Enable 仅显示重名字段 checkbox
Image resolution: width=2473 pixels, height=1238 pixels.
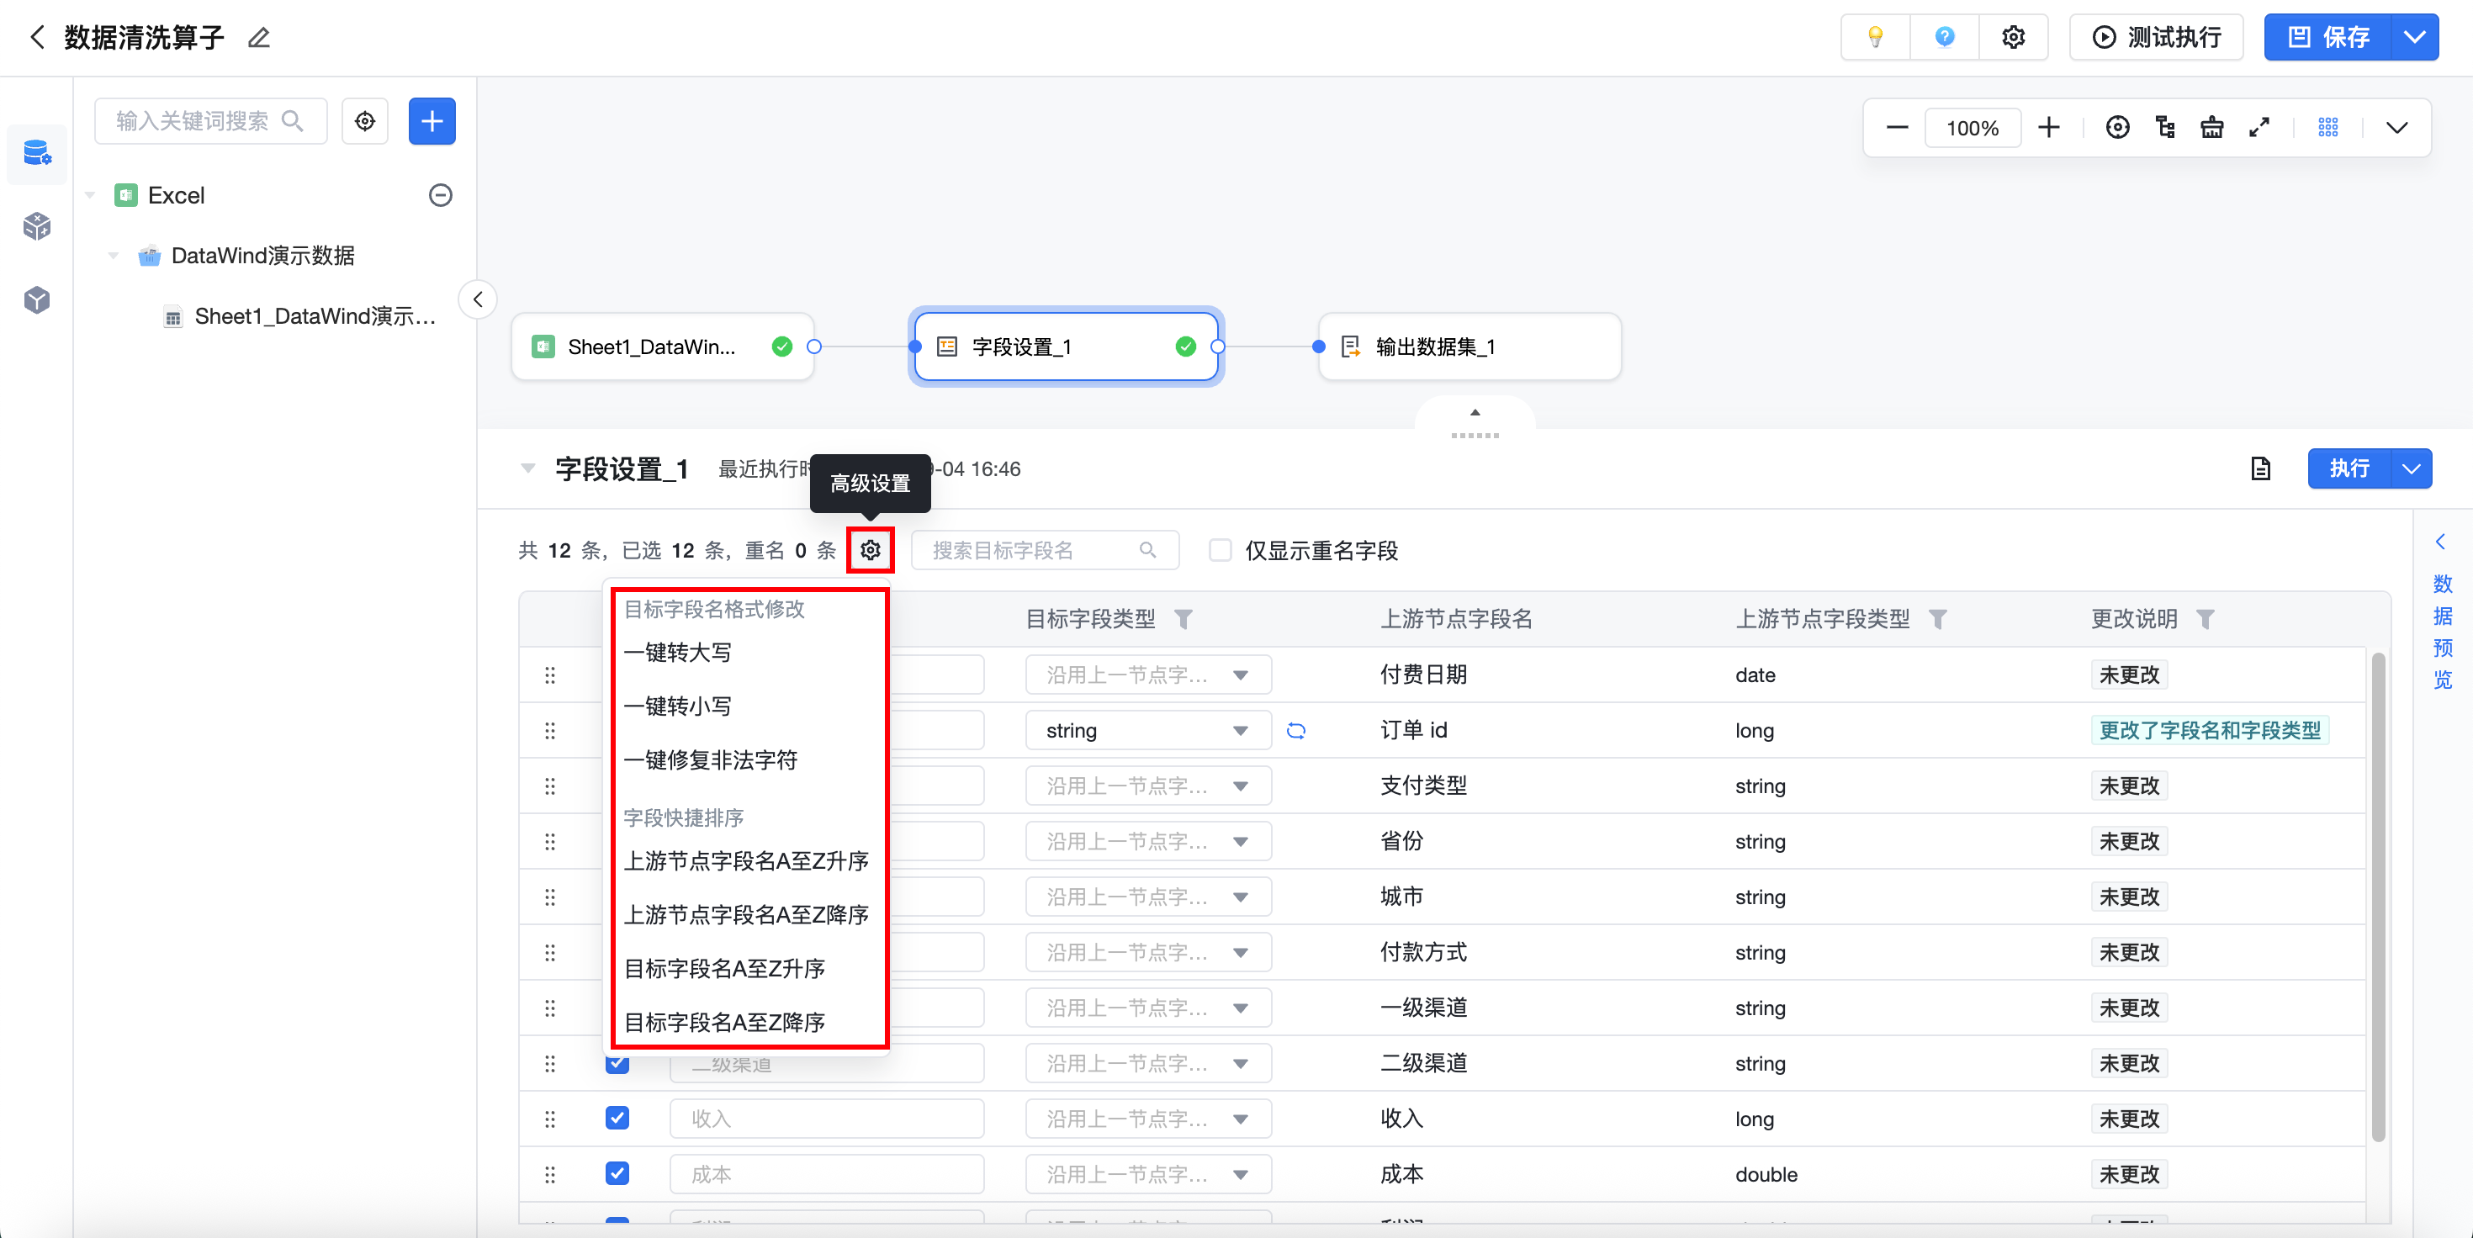(1221, 550)
